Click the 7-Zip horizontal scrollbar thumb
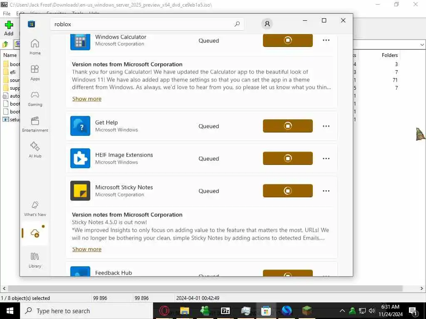426x319 pixels. [x=205, y=288]
